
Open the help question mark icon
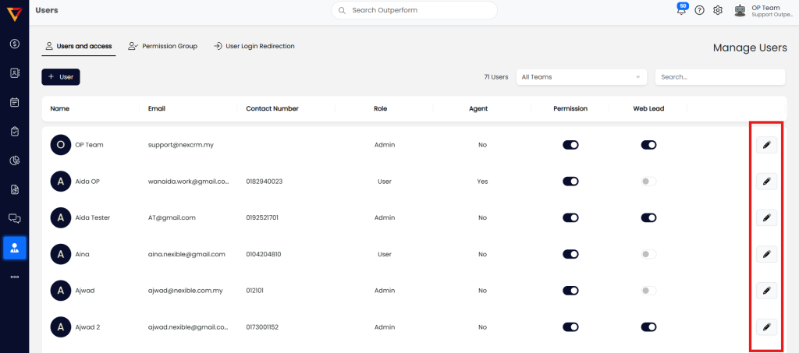click(699, 10)
